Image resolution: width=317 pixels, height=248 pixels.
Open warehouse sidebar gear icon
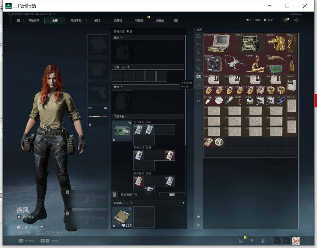[x=198, y=101]
